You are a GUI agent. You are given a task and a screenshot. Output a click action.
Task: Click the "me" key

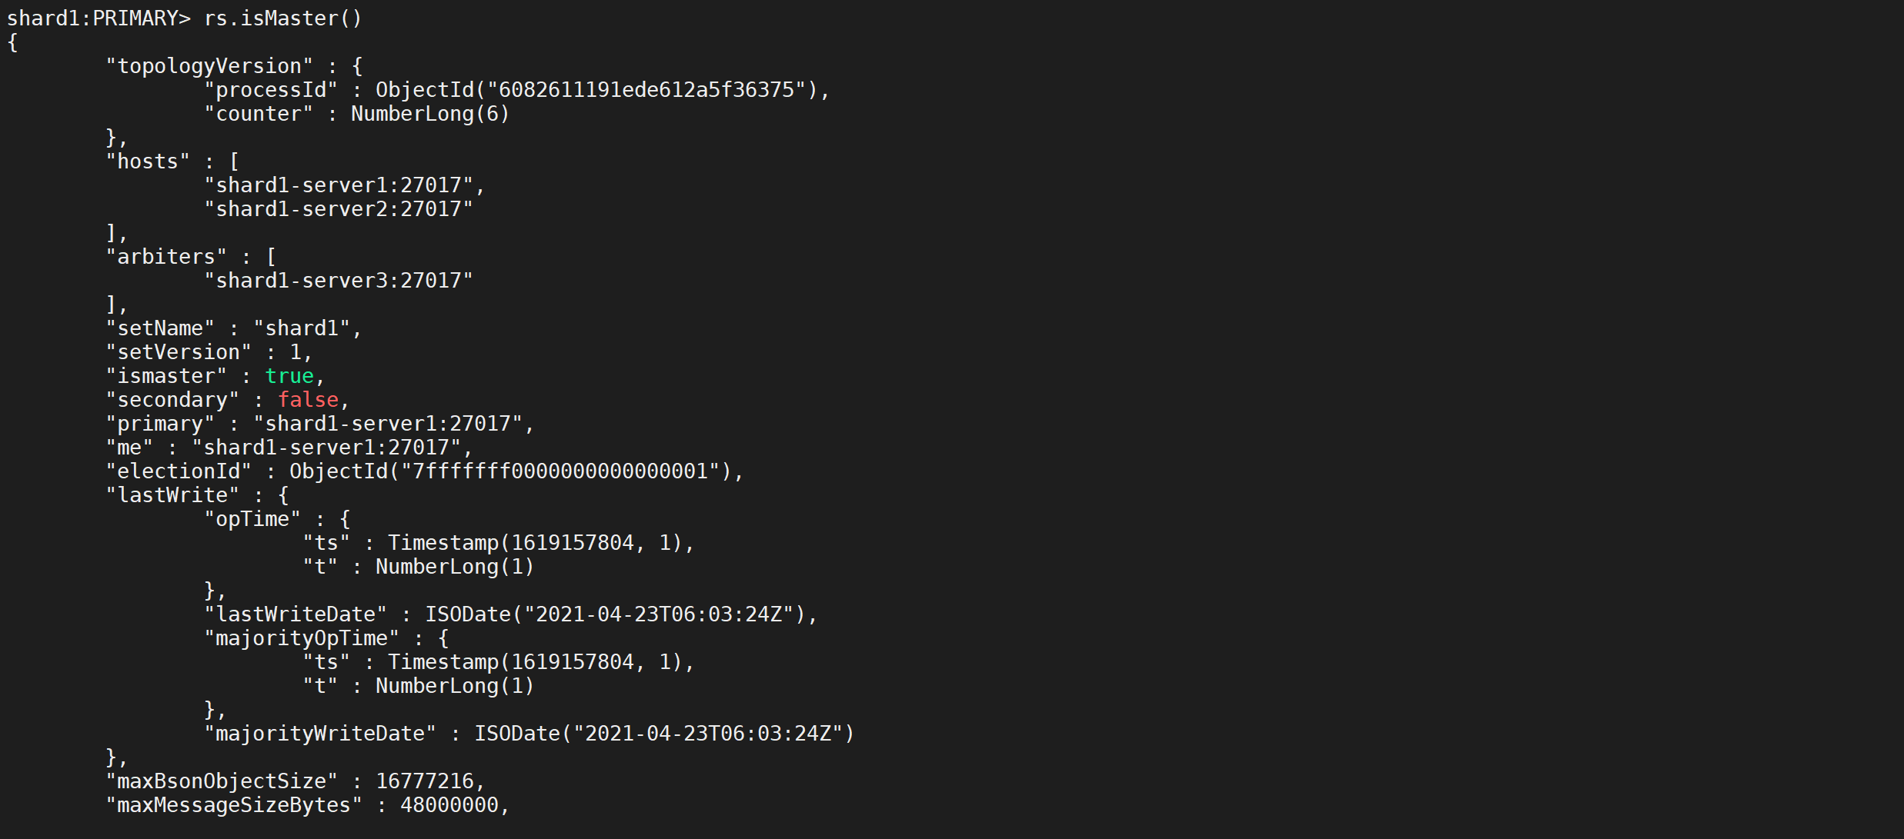coord(129,448)
